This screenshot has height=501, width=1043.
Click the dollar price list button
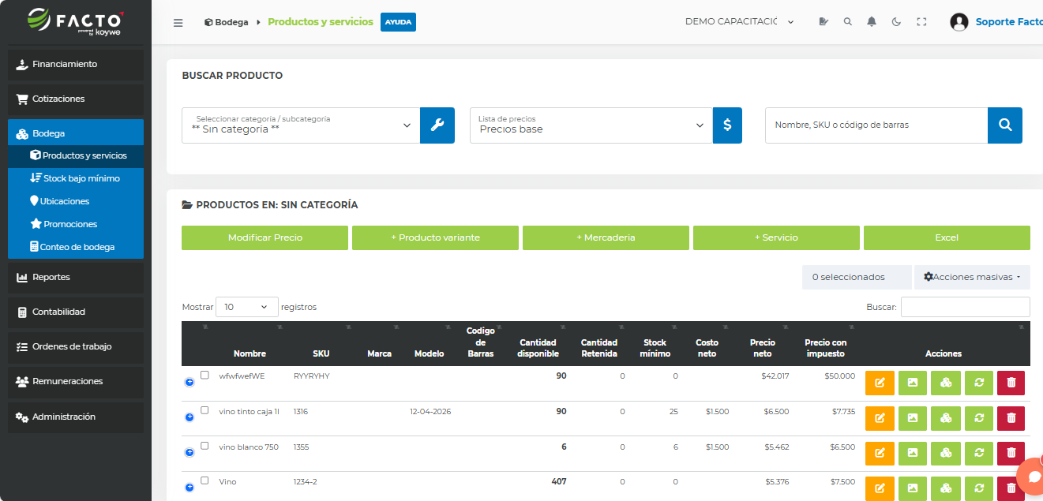(x=727, y=125)
